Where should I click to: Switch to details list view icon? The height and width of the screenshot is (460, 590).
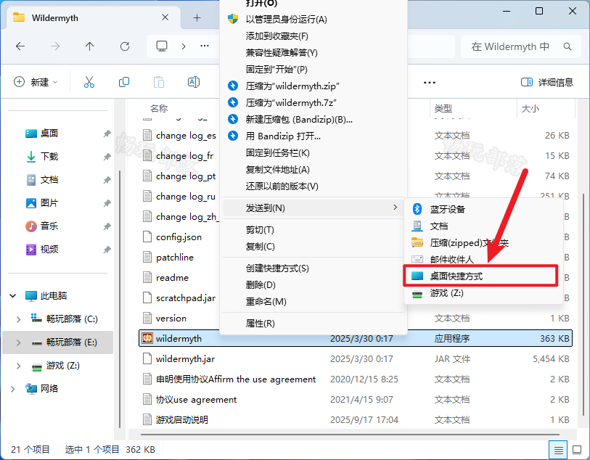pos(558,450)
